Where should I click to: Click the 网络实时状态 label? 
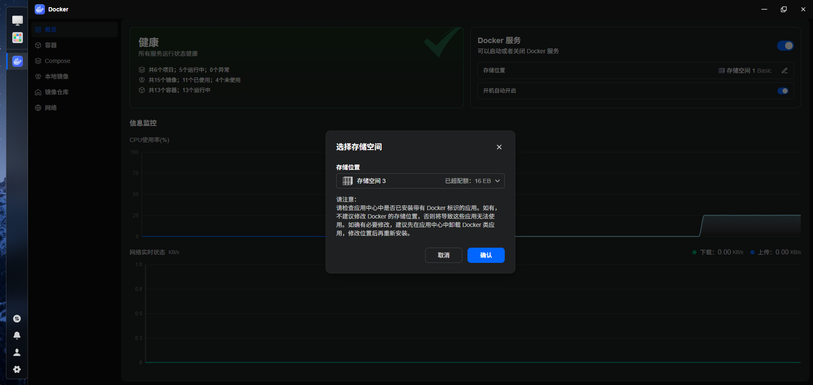(x=147, y=252)
